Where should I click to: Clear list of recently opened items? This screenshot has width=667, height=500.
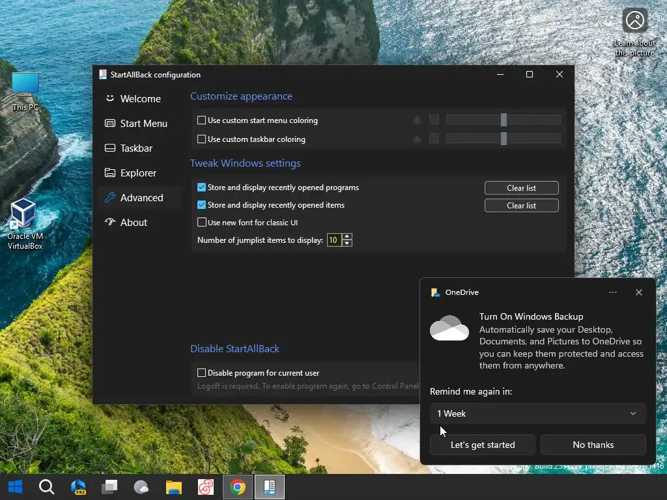pyautogui.click(x=521, y=205)
